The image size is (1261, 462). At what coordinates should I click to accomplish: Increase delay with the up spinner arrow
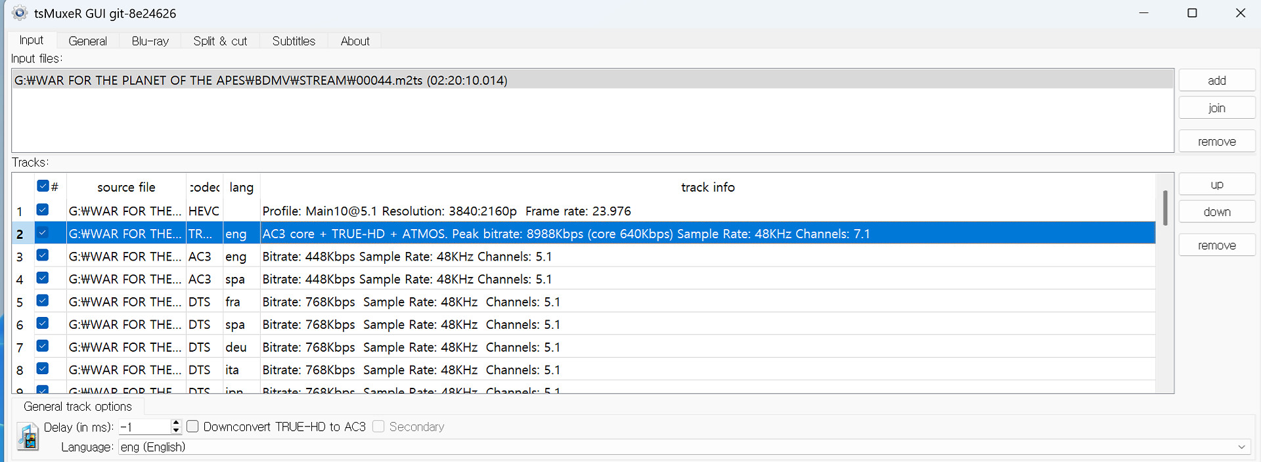click(x=175, y=423)
